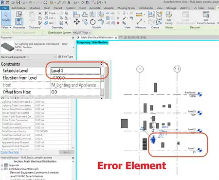The height and width of the screenshot is (180, 219).
Task: Open the Cope dropdown arrow
Action: (x=57, y=13)
